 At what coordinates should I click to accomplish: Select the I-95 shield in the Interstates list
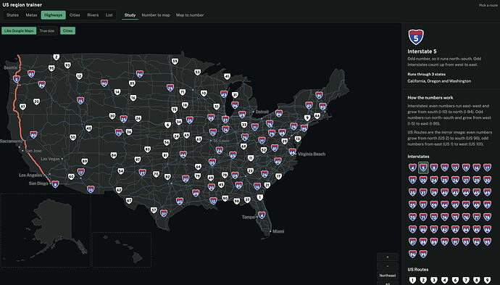[487, 241]
